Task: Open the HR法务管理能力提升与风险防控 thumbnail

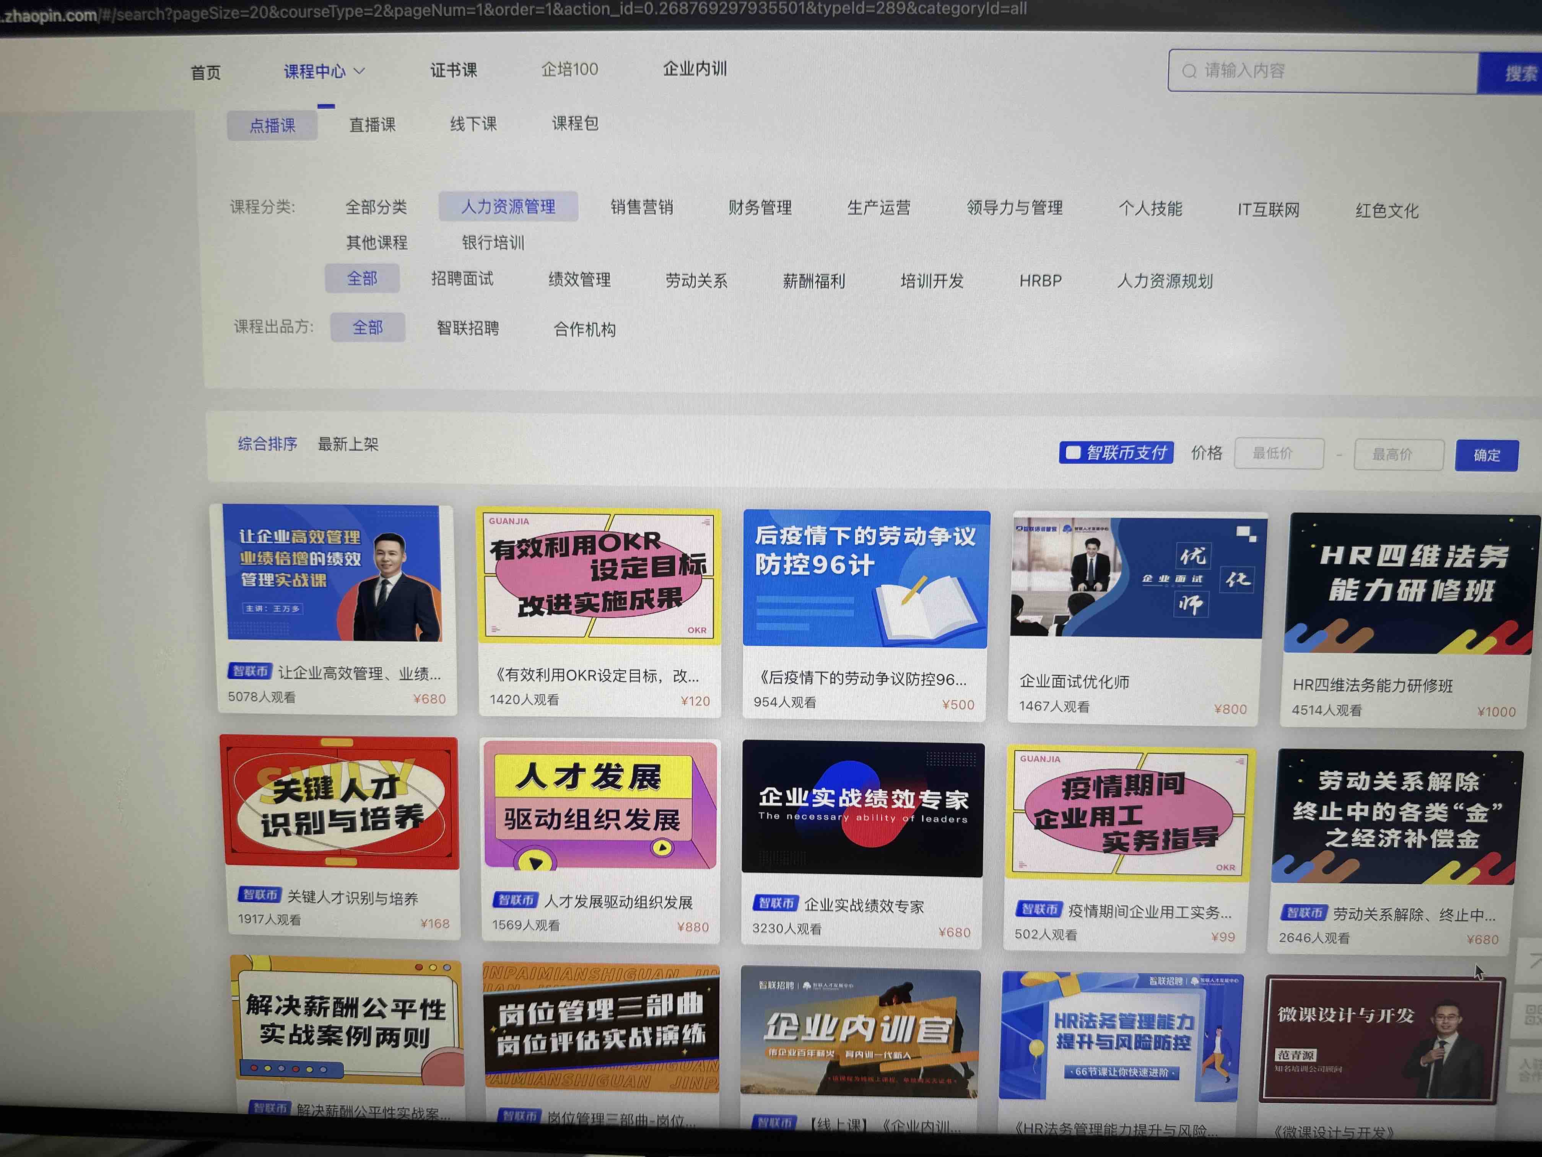Action: click(1121, 1037)
